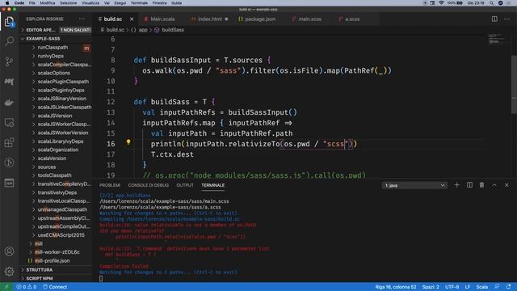Click 'Spazi: 2' indentation setting
Image resolution: width=517 pixels, height=291 pixels.
[431, 287]
